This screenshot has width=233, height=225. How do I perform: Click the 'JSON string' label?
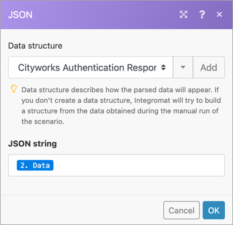[x=32, y=144]
